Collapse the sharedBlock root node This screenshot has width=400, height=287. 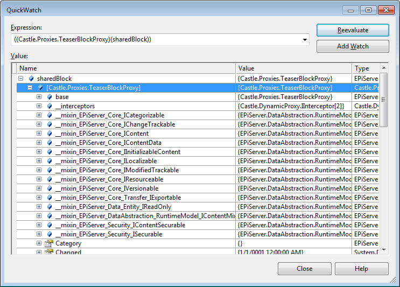pyautogui.click(x=21, y=79)
